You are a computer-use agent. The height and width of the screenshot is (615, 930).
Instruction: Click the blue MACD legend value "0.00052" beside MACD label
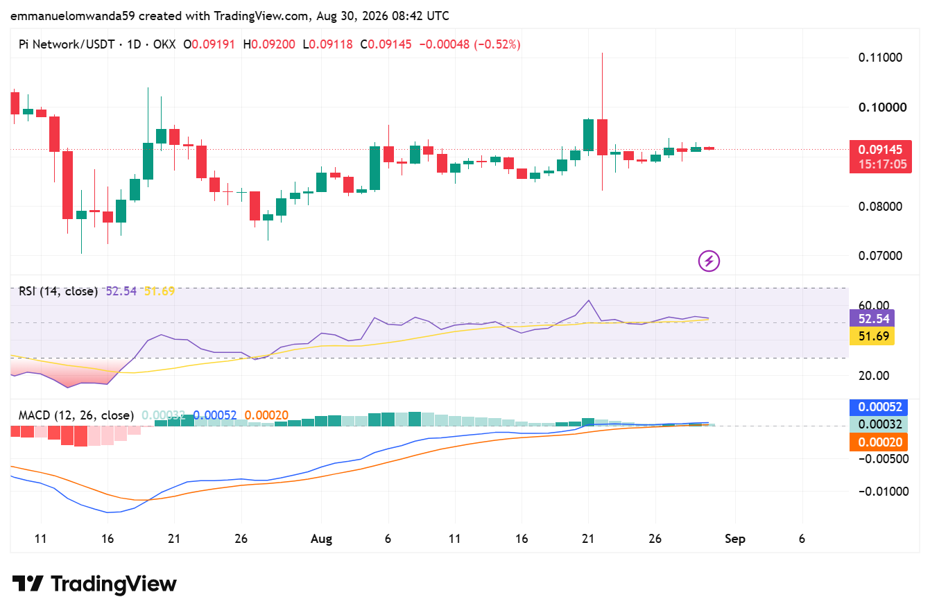215,415
